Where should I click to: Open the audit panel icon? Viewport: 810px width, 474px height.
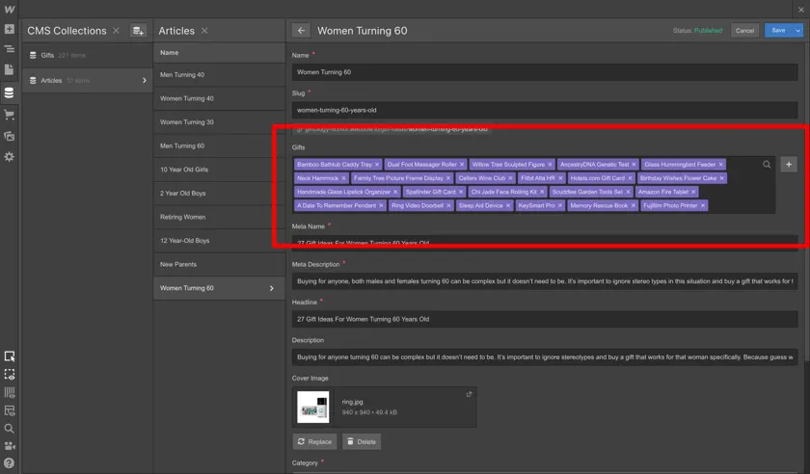click(10, 410)
